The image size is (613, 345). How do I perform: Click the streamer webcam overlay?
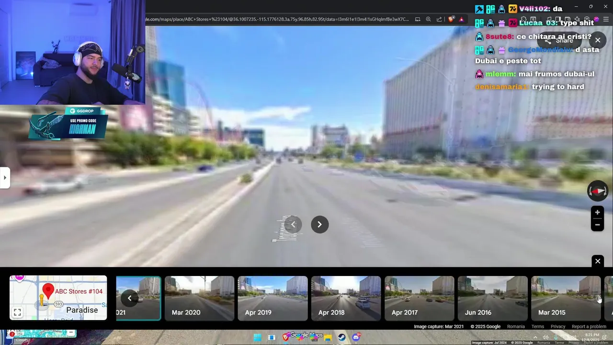[72, 52]
